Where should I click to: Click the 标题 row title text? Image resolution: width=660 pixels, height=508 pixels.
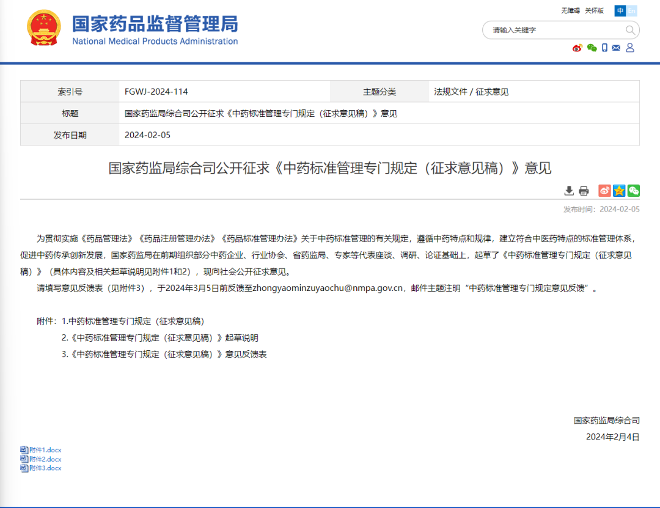click(x=261, y=114)
